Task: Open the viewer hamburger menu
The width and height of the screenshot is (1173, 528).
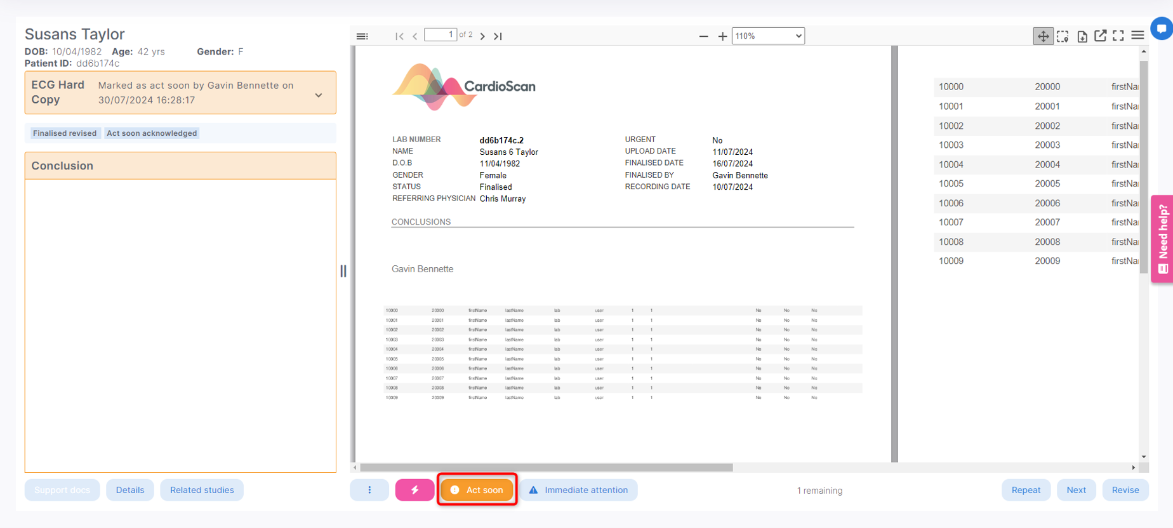Action: point(1137,36)
